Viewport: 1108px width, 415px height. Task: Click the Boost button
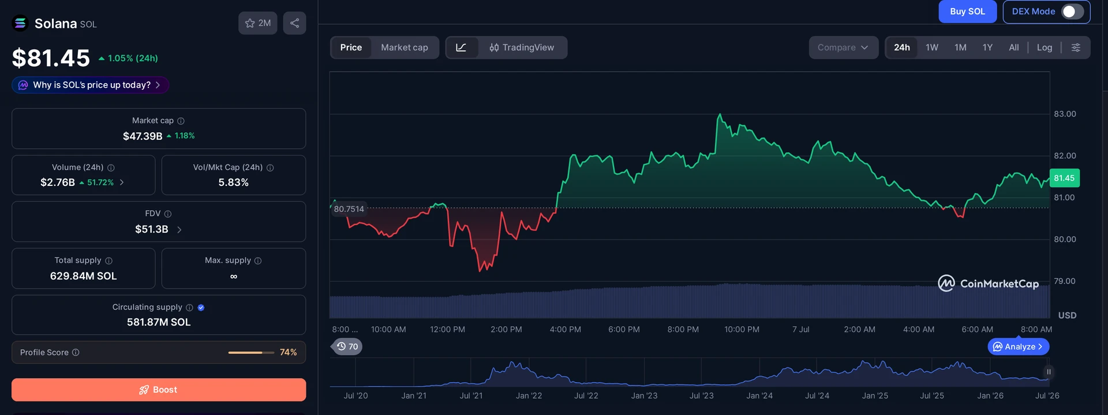pos(159,390)
